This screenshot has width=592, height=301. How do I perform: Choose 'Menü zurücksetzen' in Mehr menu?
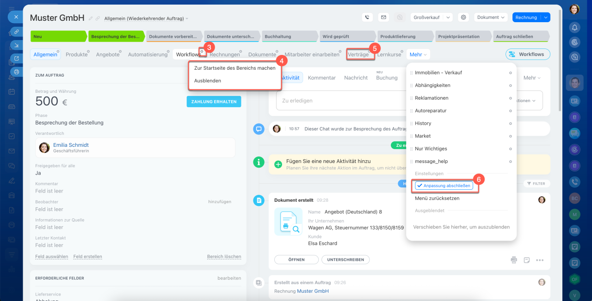pos(437,198)
